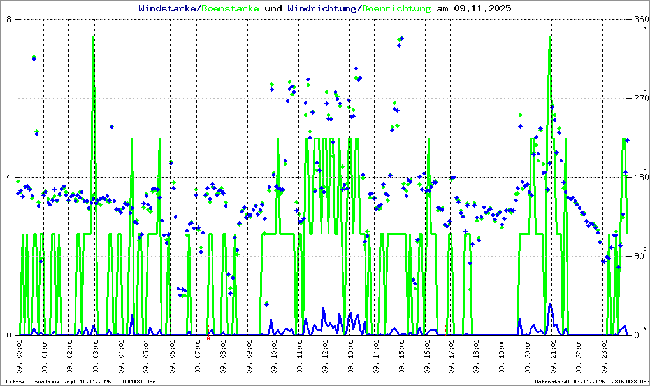Image resolution: width=650 pixels, height=386 pixels.
Task: Click the 'Letzte Aktualisierung' footer text
Action: (x=80, y=382)
